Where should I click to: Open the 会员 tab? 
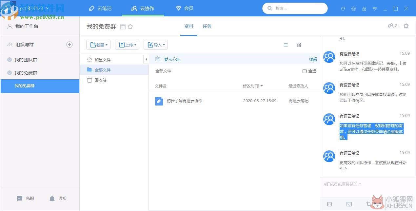[x=185, y=8]
